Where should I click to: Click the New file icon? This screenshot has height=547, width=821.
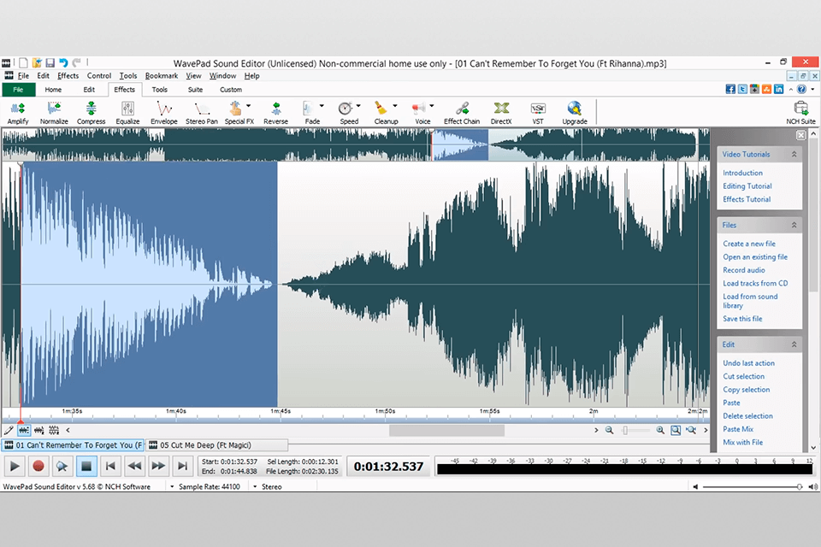(23, 62)
